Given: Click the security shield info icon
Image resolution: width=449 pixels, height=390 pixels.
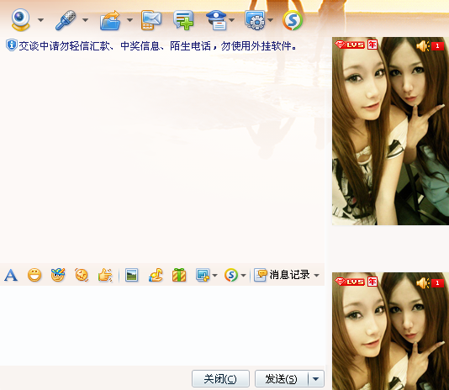Looking at the screenshot, I should coord(12,45).
